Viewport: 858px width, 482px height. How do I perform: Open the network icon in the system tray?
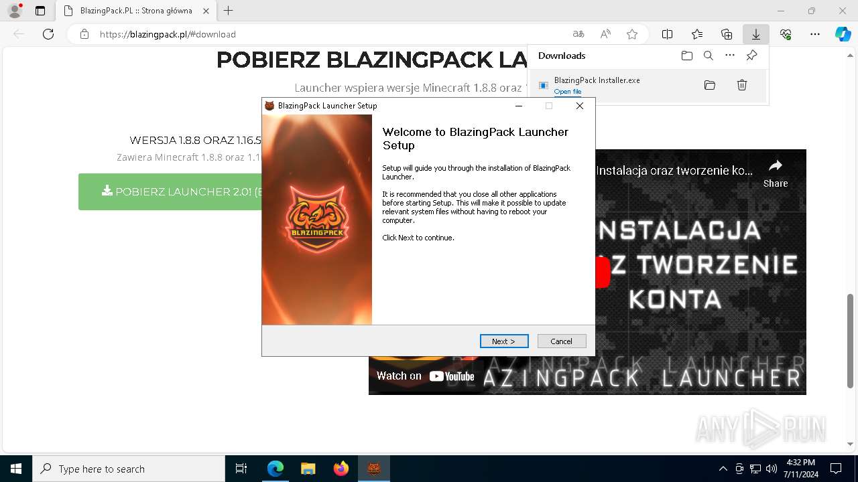755,469
